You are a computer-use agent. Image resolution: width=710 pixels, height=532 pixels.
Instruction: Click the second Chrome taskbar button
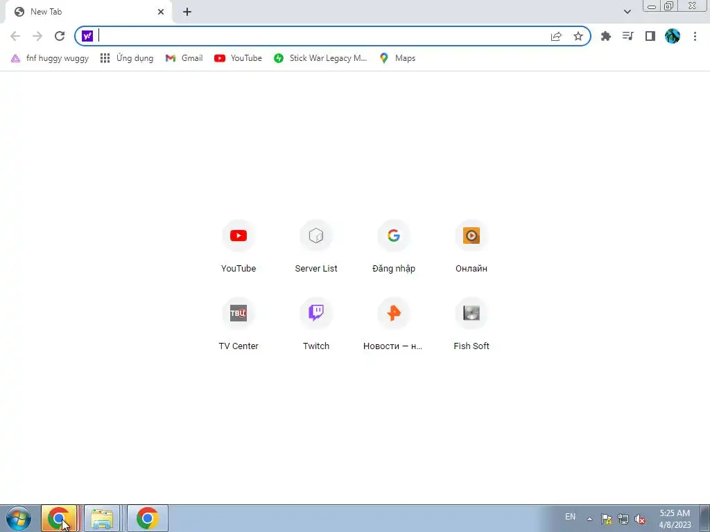pyautogui.click(x=147, y=518)
